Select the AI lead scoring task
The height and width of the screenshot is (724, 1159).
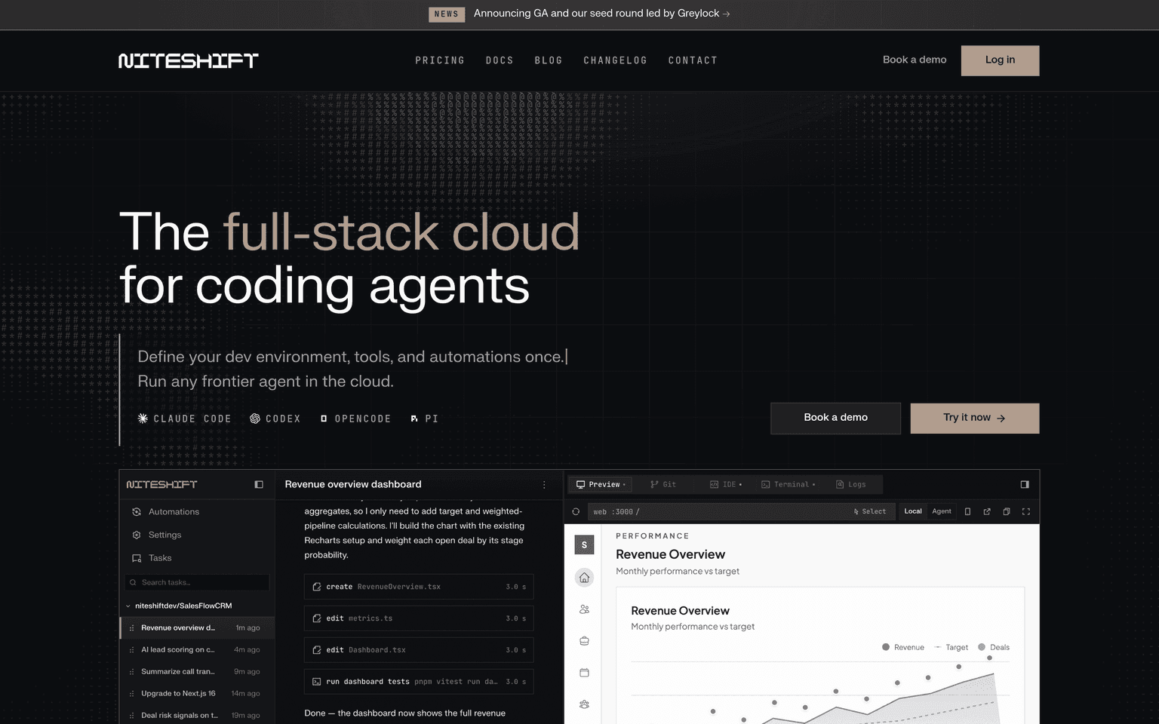(x=197, y=649)
